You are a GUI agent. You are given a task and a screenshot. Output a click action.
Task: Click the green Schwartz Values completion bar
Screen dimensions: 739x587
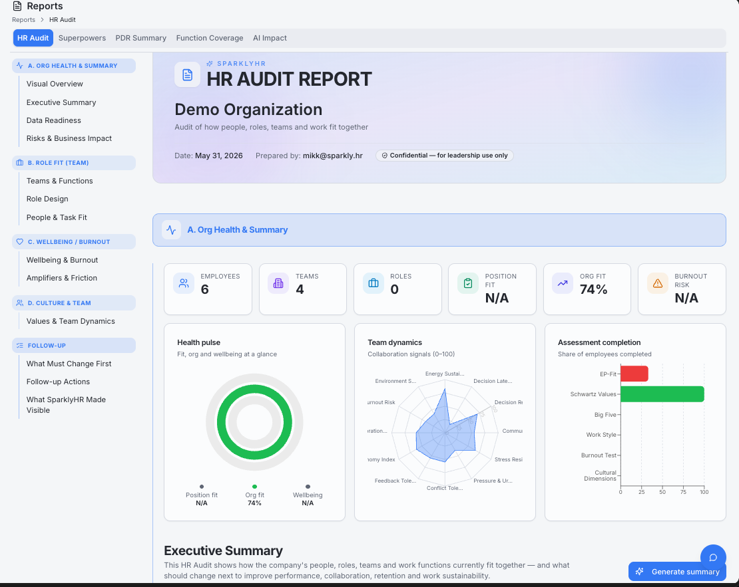point(662,394)
